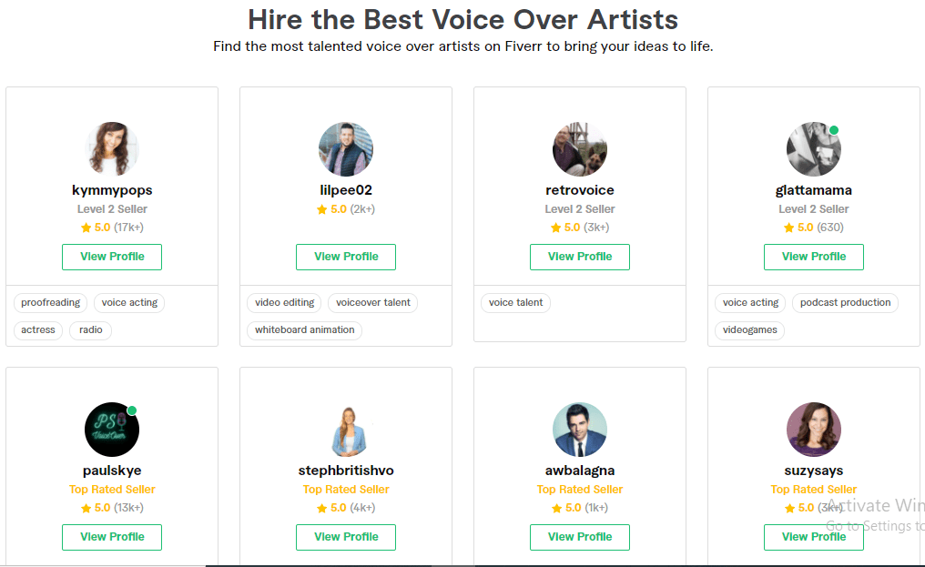Click lilpee02's avatar photo

(346, 149)
